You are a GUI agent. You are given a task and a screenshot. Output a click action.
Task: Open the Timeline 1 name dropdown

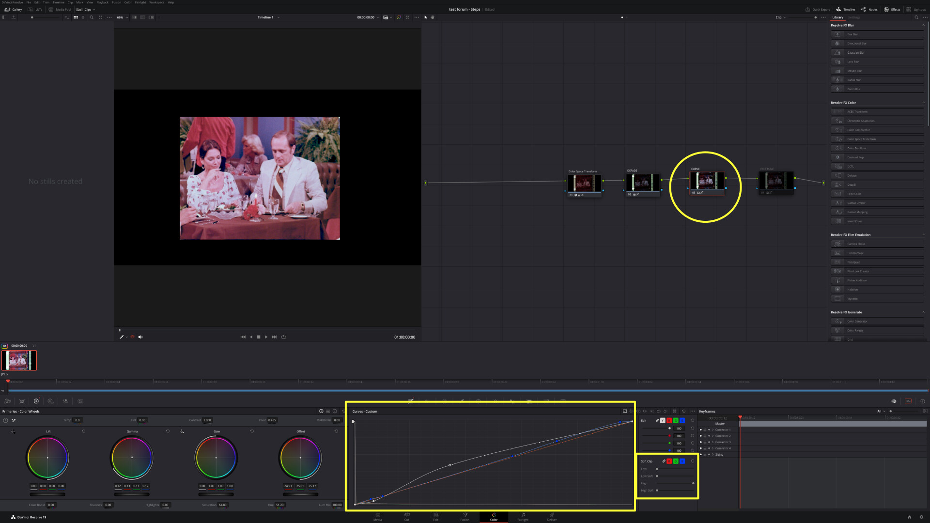[x=278, y=17]
